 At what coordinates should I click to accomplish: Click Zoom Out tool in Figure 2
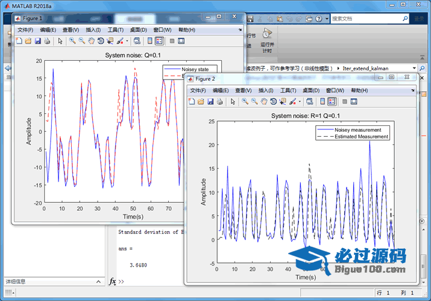(x=254, y=101)
